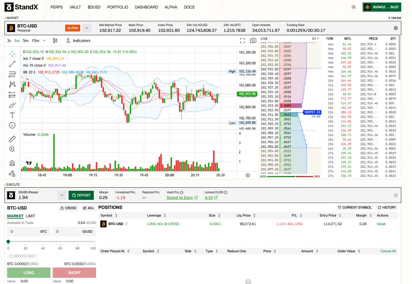Select the 5m timeframe
The width and height of the screenshot is (412, 284).
[x=26, y=41]
